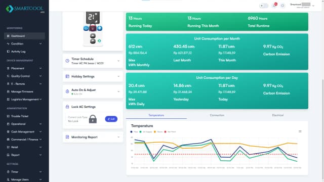Viewport: 324px width, 182px height.
Task: Click the Manage Firmware icon
Action: (x=8, y=92)
